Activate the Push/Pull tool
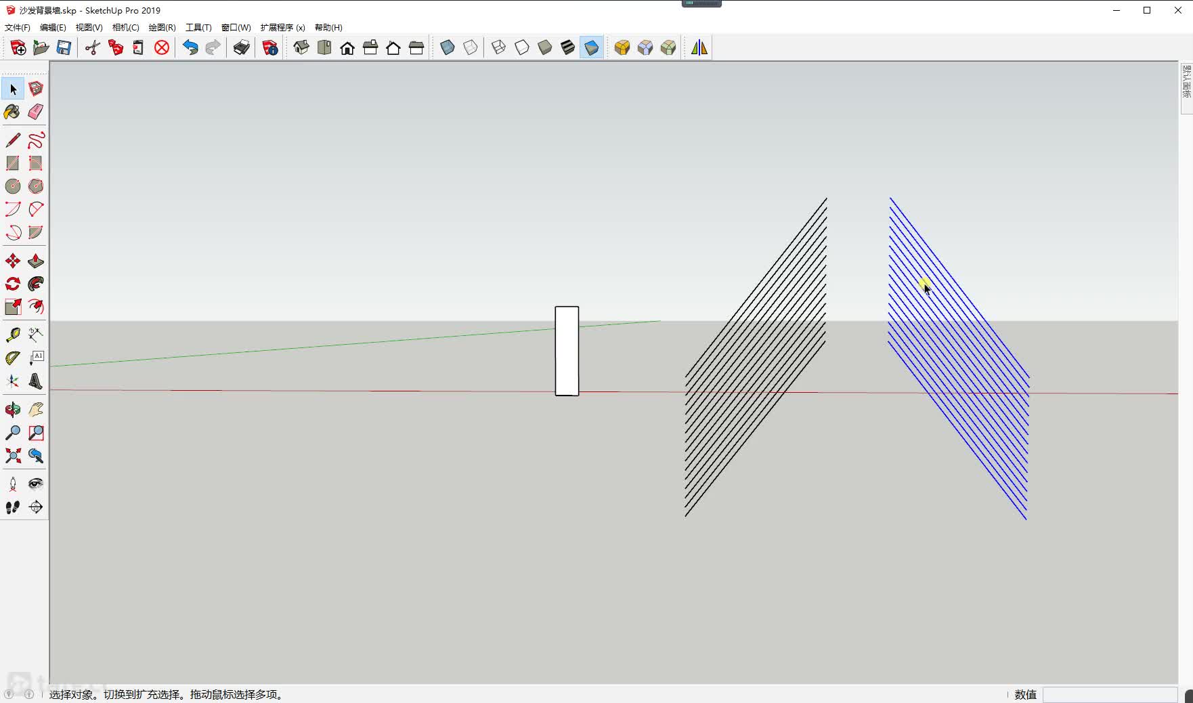The image size is (1193, 703). tap(36, 261)
